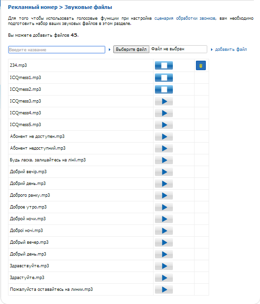260x304 pixels.
Task: Play Доброго ранку.mp3 audio
Action: 164,195
